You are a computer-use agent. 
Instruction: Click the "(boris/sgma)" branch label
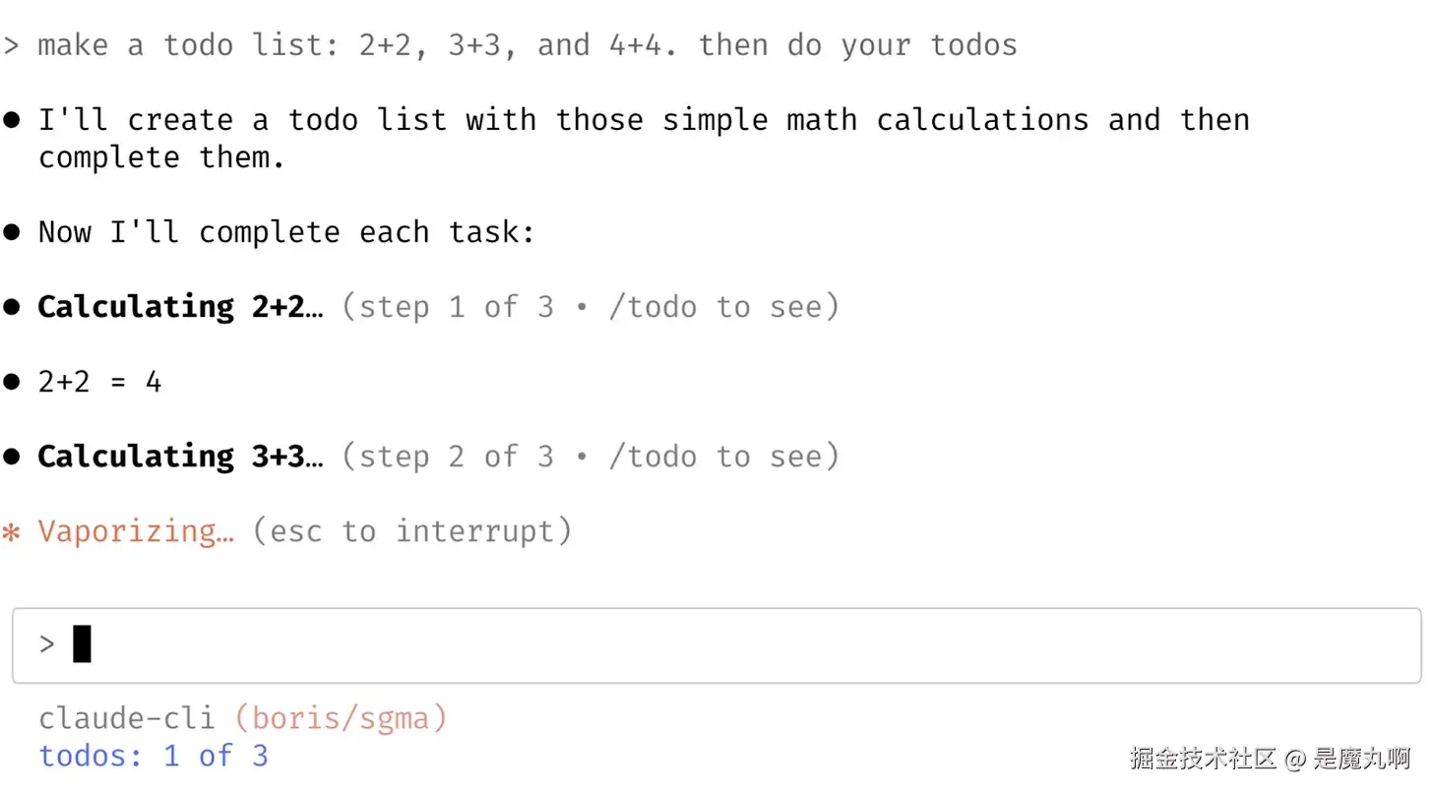click(x=341, y=718)
